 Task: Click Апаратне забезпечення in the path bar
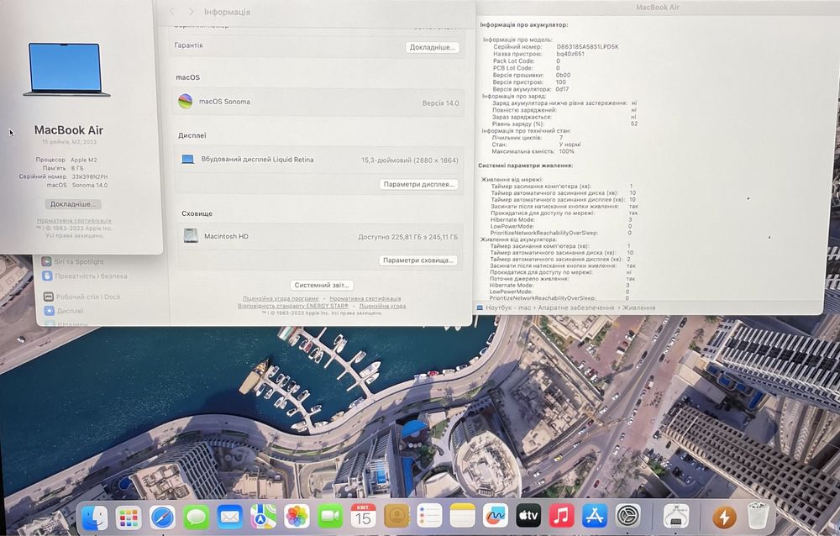pos(576,307)
